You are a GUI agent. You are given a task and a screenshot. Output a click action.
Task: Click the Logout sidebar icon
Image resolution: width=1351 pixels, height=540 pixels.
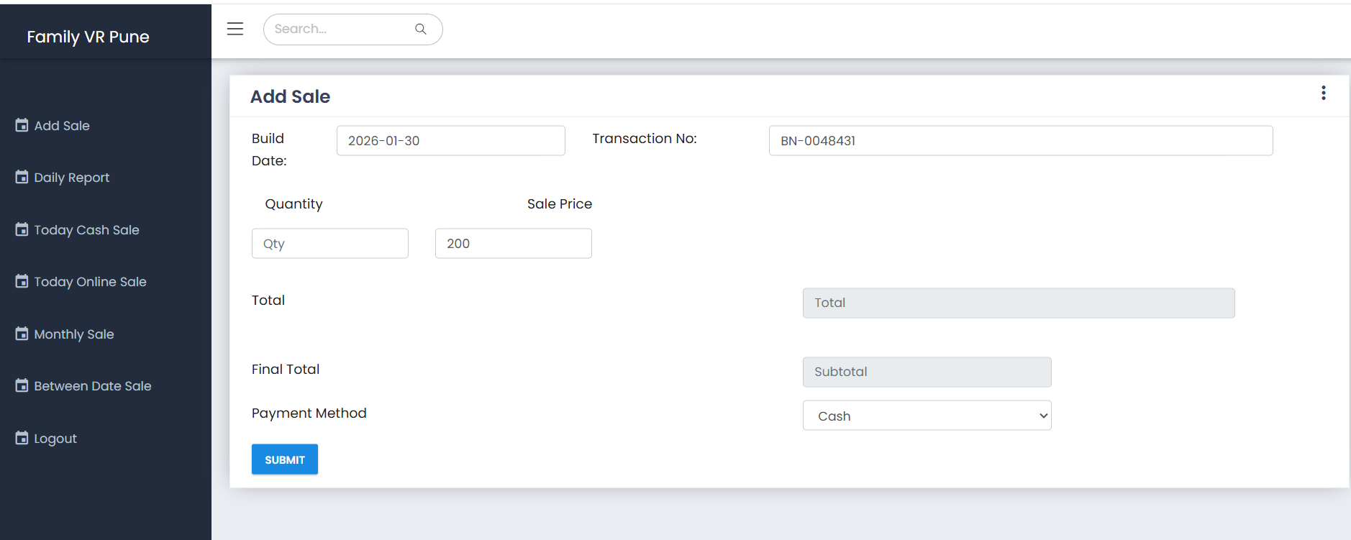coord(22,438)
